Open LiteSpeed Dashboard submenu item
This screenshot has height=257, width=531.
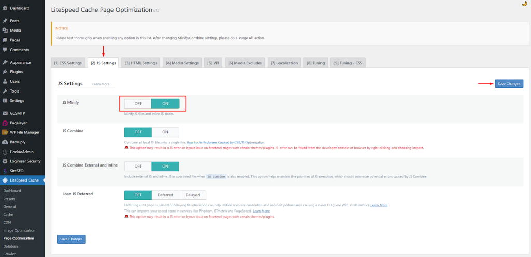tap(12, 191)
